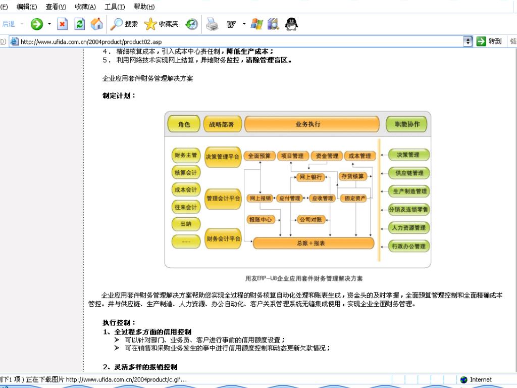This screenshot has height=388, width=517.
Task: Click the Internet zone globe icon in status bar
Action: [464, 380]
